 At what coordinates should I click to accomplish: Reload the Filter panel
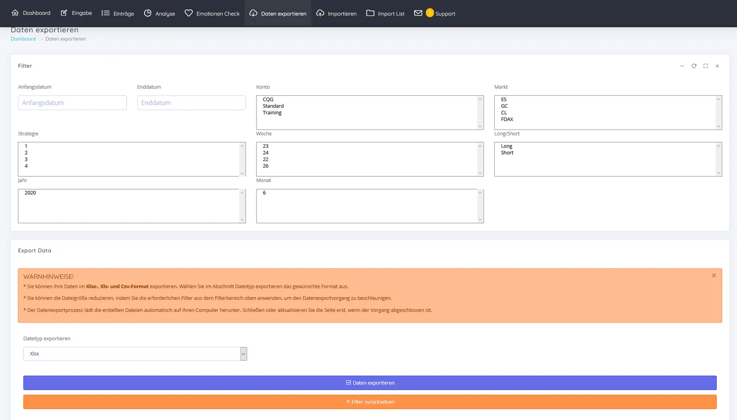[x=694, y=66]
